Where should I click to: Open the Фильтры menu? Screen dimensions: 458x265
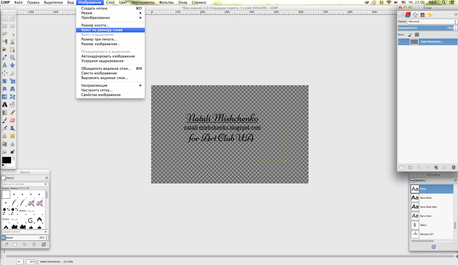(166, 2)
